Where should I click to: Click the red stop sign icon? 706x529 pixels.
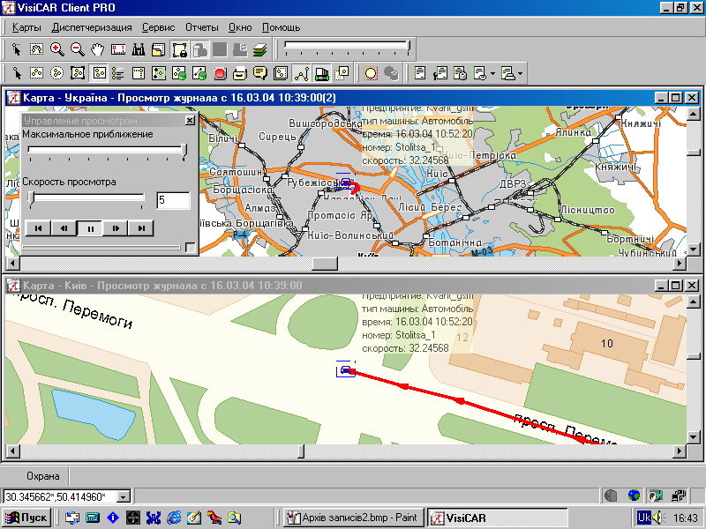click(220, 73)
